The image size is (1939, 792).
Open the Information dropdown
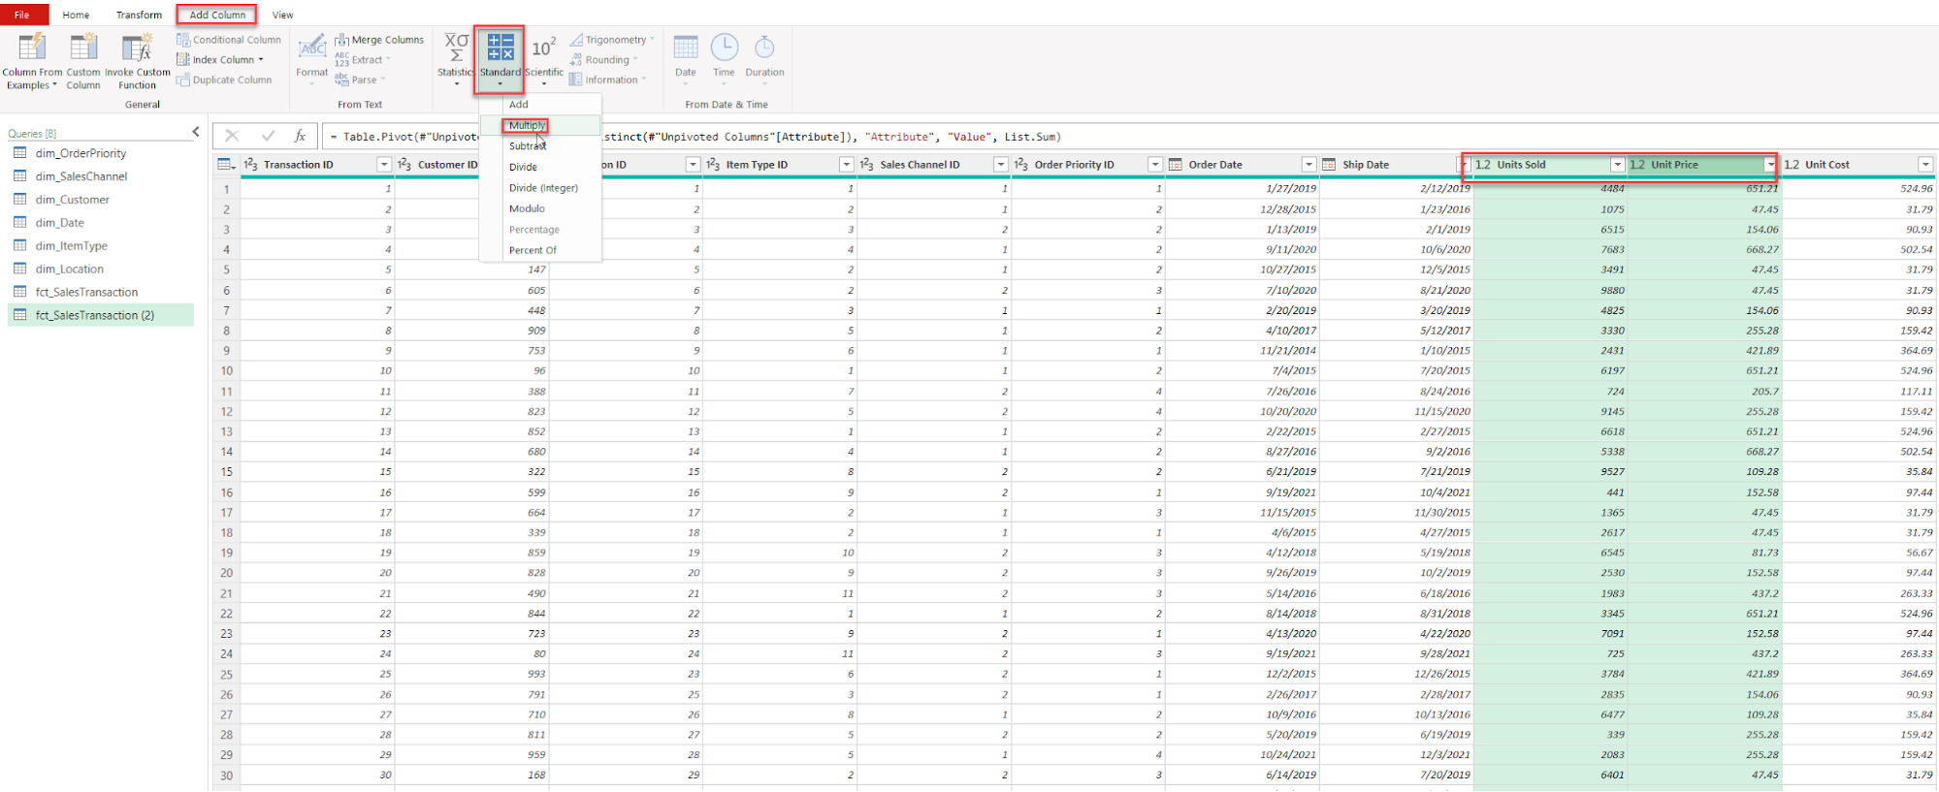(607, 80)
